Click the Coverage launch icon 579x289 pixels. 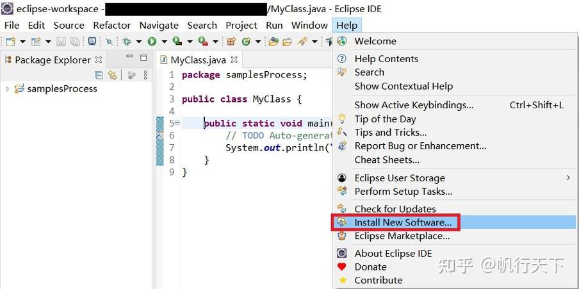coord(177,42)
